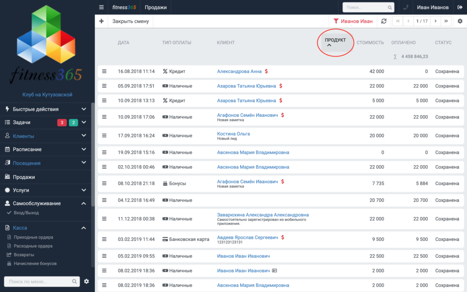Viewport: 467px width, 292px height.
Task: Open menu search settings gear in the sidebar
Action: pyautogui.click(x=86, y=281)
